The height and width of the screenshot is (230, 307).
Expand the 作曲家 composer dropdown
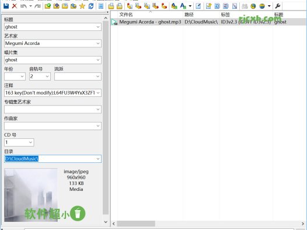(98, 126)
